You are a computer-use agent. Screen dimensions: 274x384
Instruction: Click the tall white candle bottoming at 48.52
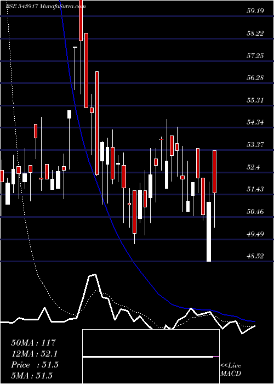(x=209, y=231)
